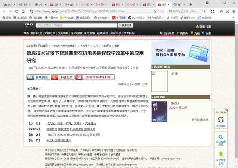Open the 手机收藏 bookmark folder
This screenshot has width=238, height=168.
[x=67, y=18]
